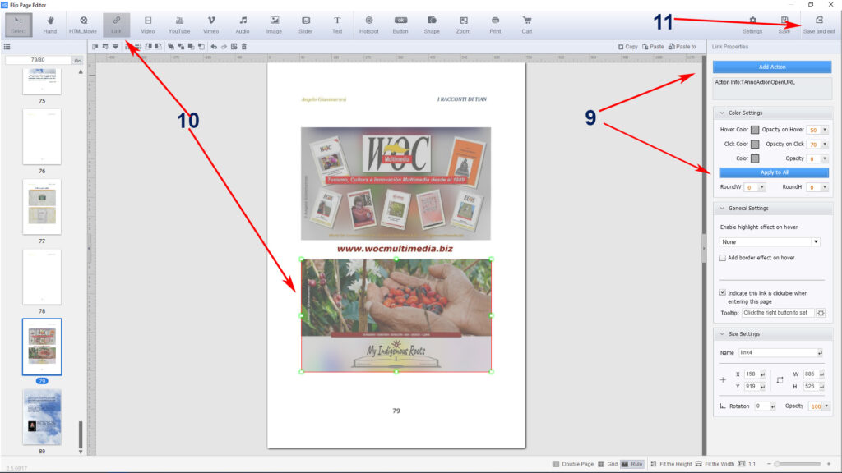The image size is (842, 473).
Task: Add a Zoom element
Action: point(464,25)
